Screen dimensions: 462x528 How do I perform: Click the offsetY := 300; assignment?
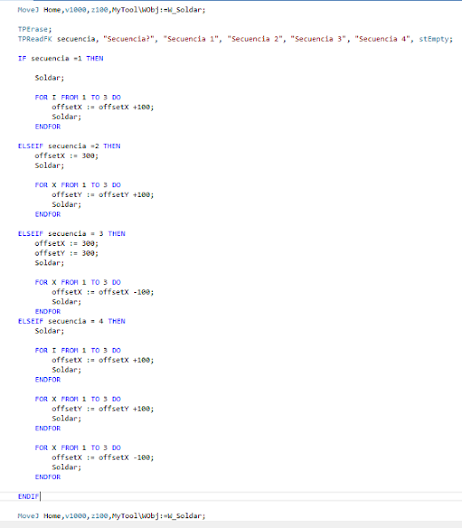point(67,253)
